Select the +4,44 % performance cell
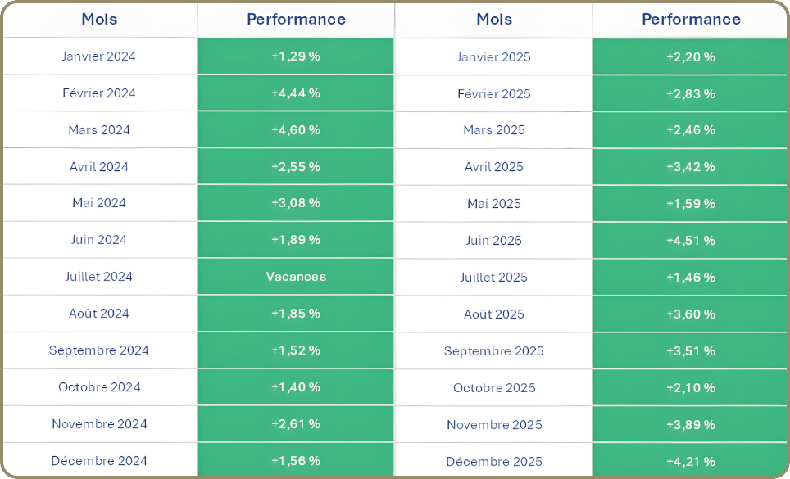 click(296, 93)
